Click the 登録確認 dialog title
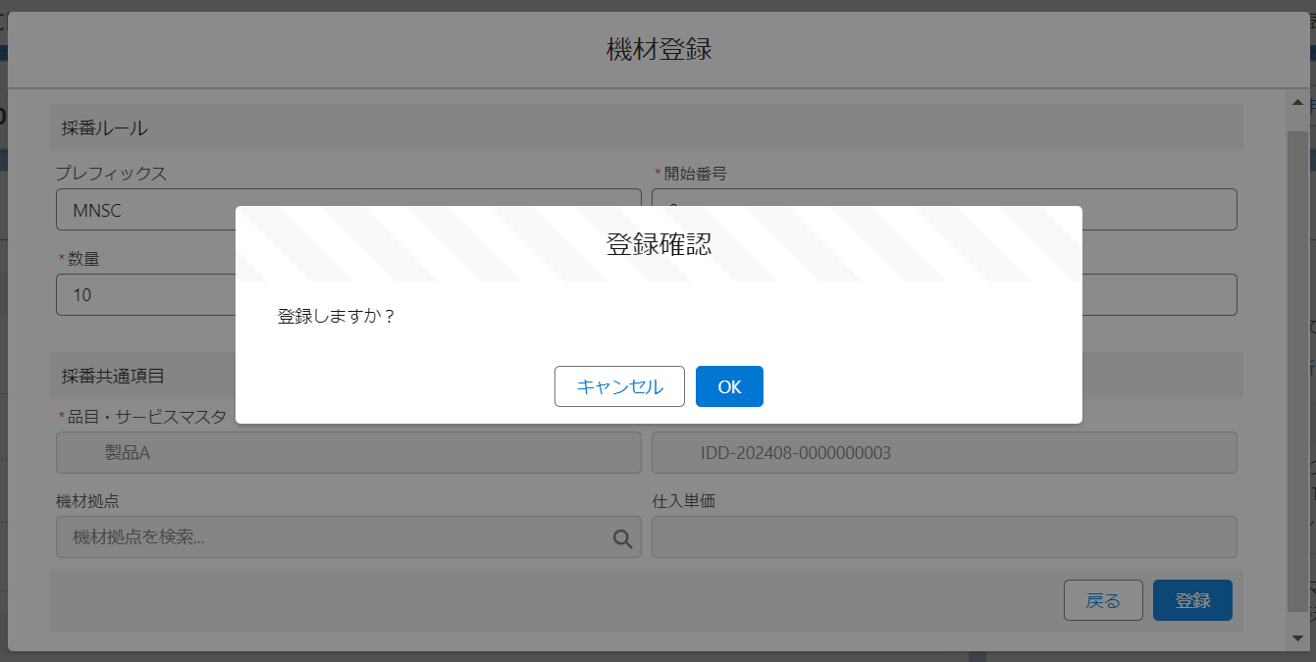Screen dimensions: 1316x662 658,244
